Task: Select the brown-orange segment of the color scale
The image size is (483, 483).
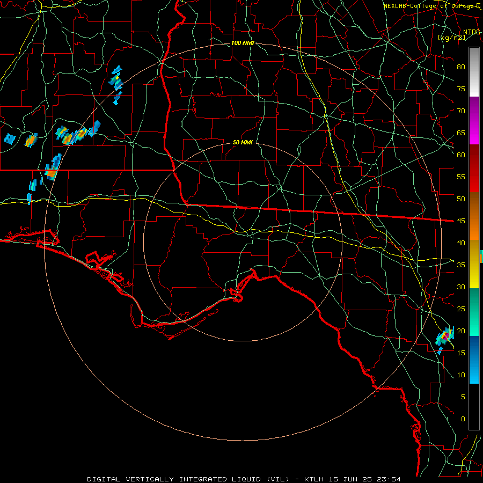Action: coord(474,216)
